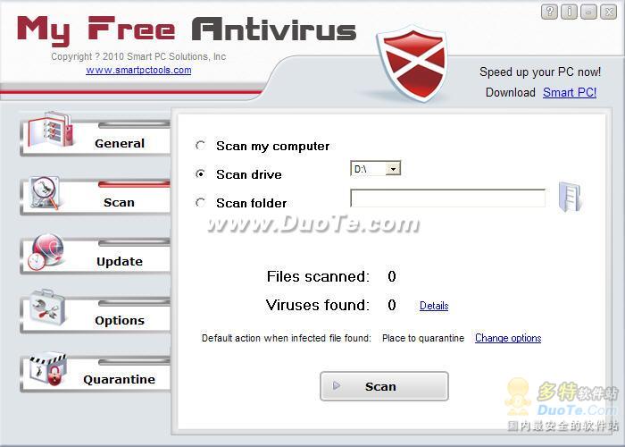Screen dimensions: 625x447
Task: Click the Scan magnifying glass icon
Action: coord(46,192)
